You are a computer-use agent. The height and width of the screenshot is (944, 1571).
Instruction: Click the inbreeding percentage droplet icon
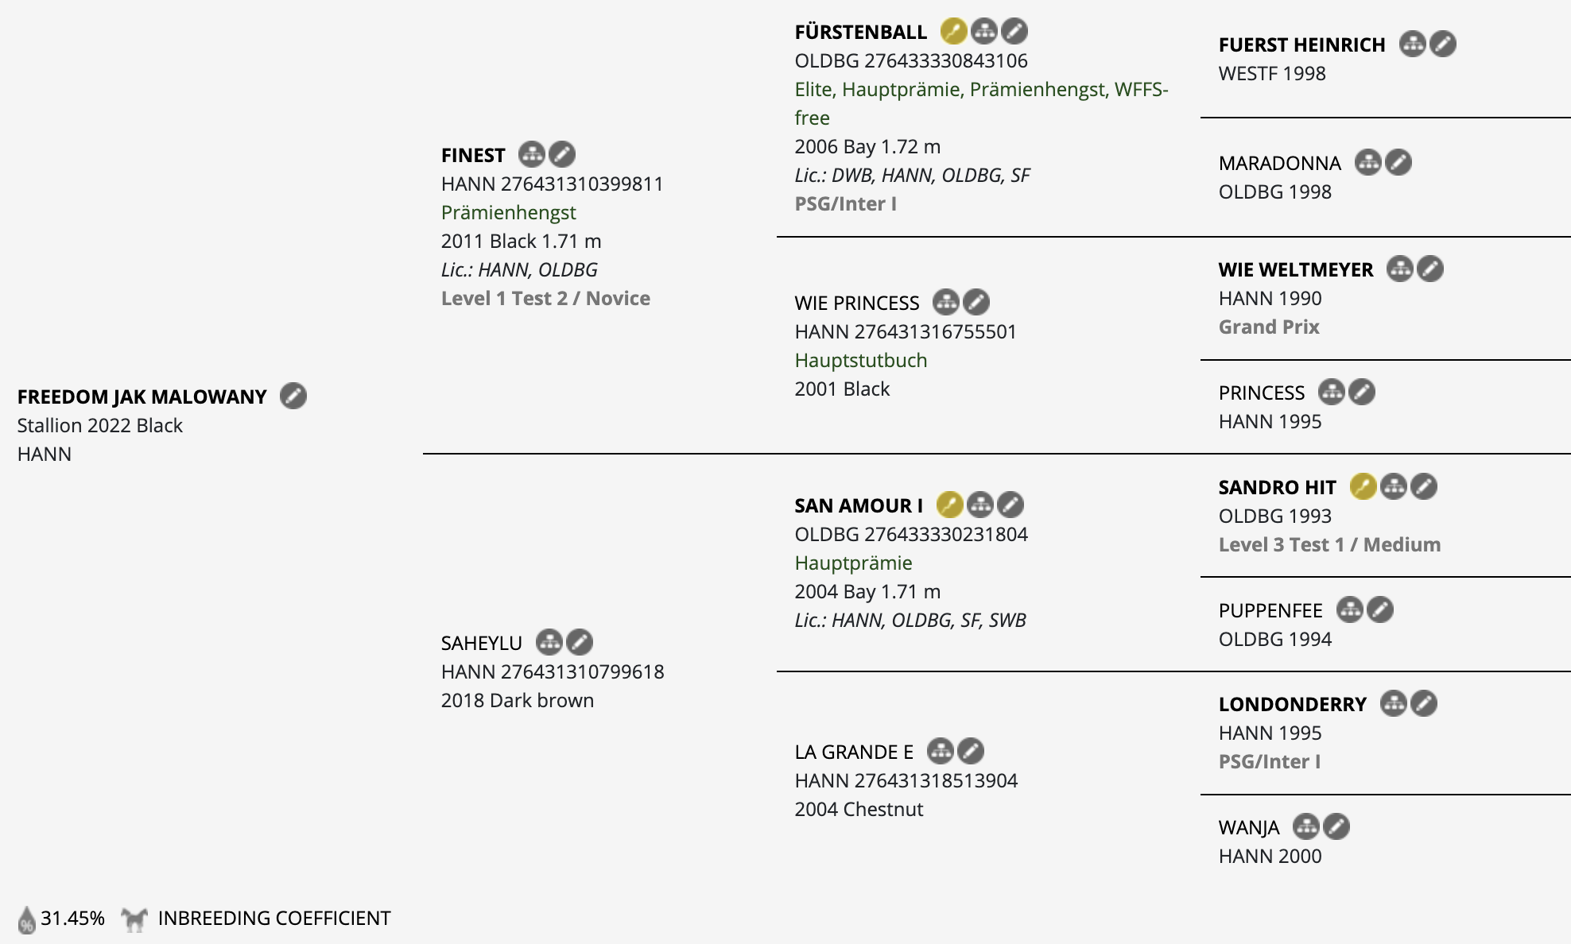coord(26,919)
